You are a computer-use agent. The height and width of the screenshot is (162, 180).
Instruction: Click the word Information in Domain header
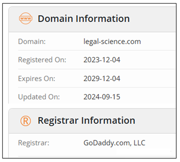pyautogui.click(x=102, y=19)
